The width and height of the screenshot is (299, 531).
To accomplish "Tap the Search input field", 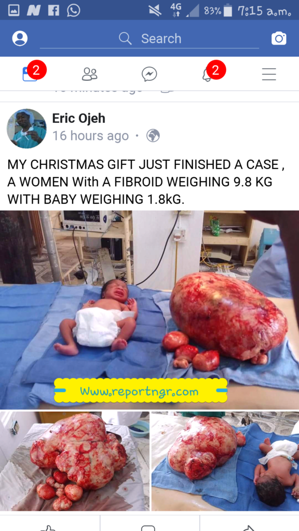I will (149, 39).
